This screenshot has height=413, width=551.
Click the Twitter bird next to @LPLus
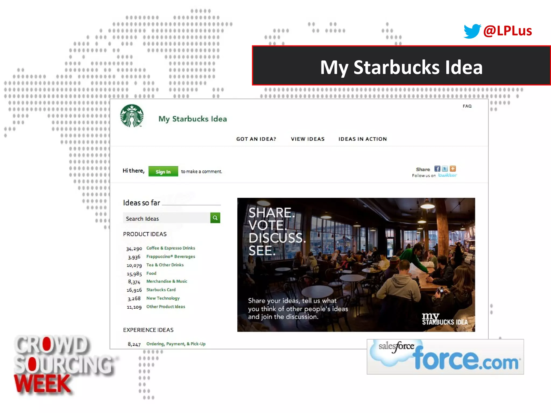point(472,31)
